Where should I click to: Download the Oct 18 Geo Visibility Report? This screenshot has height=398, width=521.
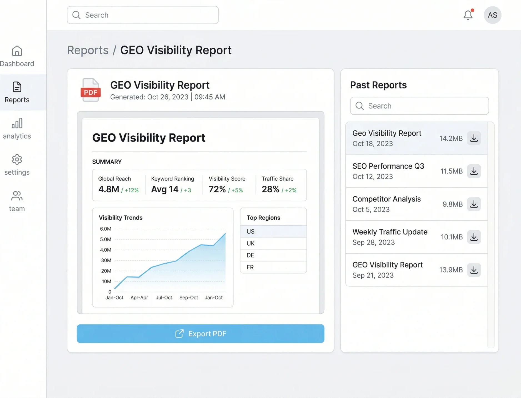coord(474,138)
